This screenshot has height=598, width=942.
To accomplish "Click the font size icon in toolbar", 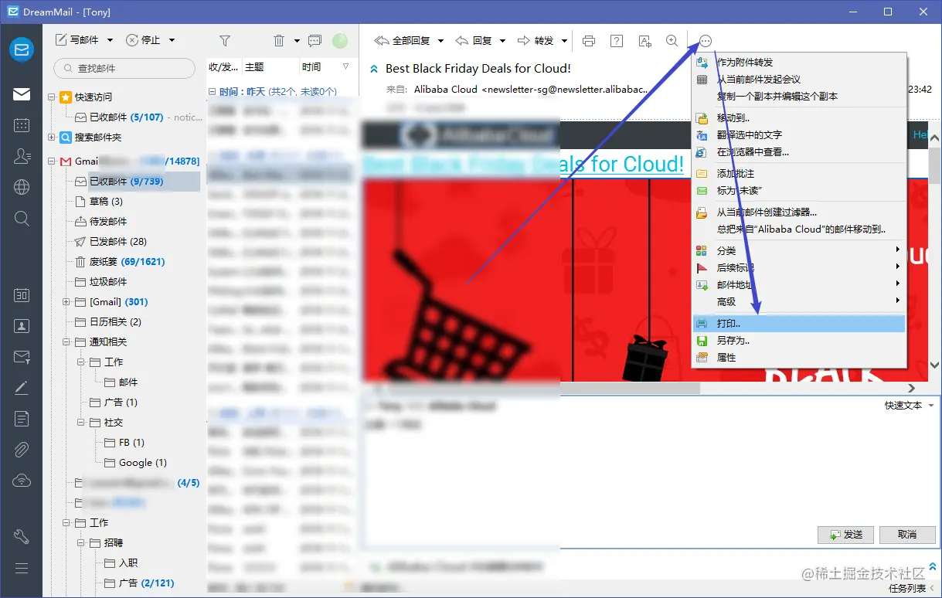I will pyautogui.click(x=644, y=41).
